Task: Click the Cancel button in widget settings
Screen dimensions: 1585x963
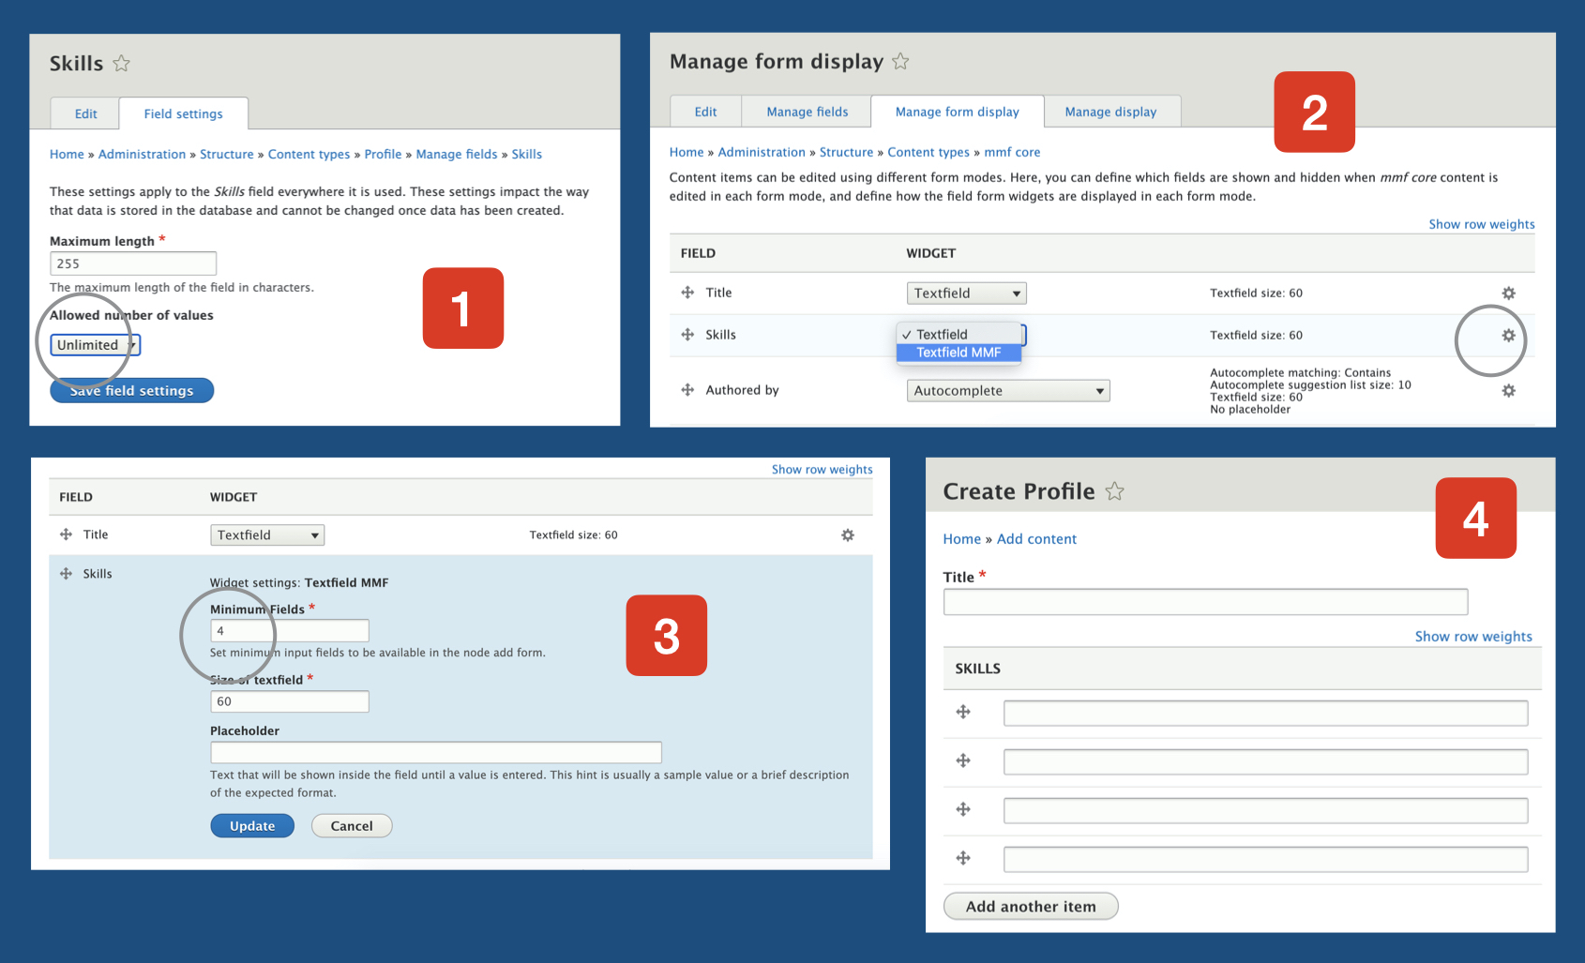Action: [x=352, y=826]
